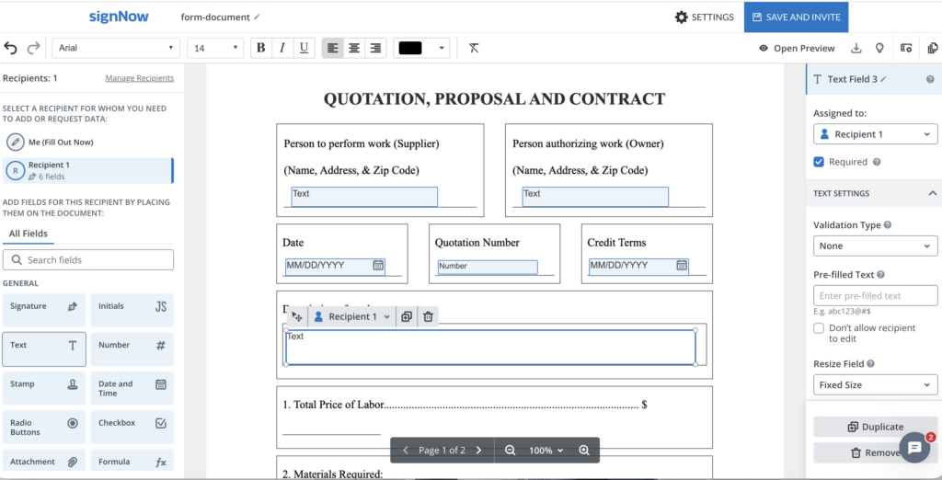
Task: Collapse the Text Settings section
Action: point(933,193)
